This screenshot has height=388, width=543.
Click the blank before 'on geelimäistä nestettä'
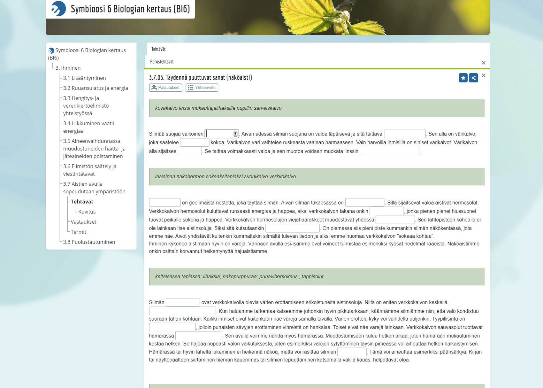click(x=164, y=203)
